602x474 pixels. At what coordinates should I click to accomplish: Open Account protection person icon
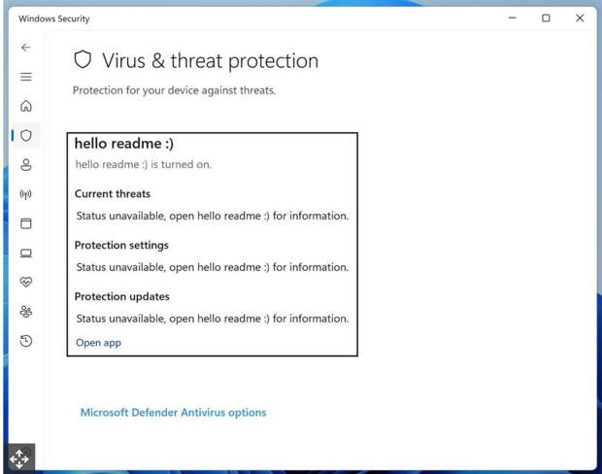tap(25, 165)
